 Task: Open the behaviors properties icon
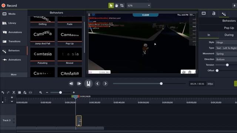(x=224, y=14)
